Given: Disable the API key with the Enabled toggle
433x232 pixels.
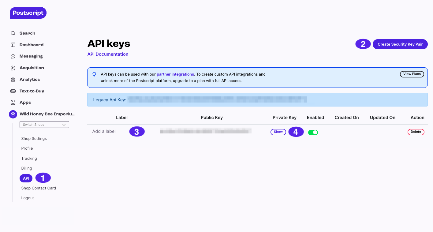Looking at the screenshot, I should (313, 132).
